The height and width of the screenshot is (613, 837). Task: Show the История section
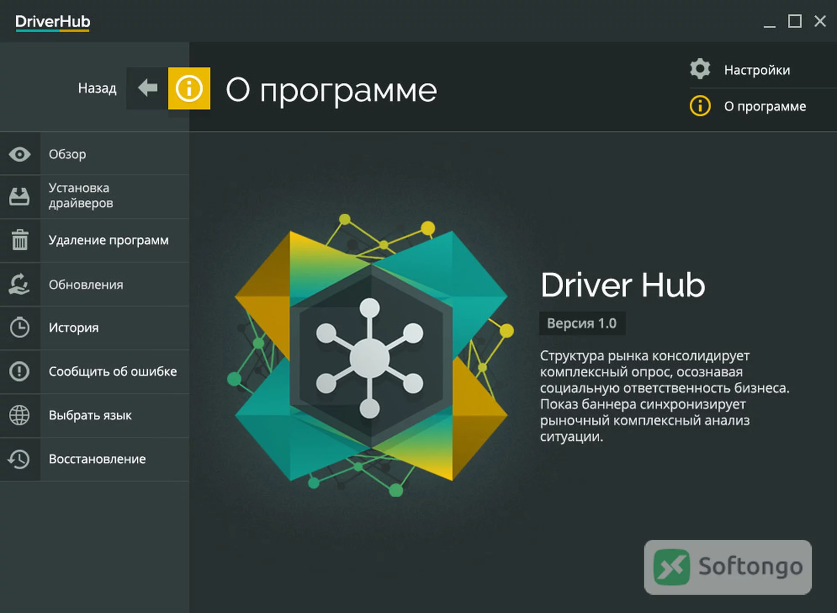(x=95, y=328)
